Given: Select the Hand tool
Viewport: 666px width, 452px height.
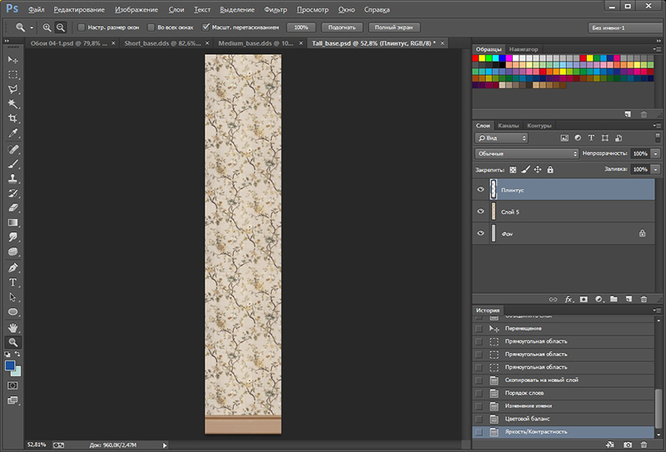Looking at the screenshot, I should pyautogui.click(x=13, y=327).
